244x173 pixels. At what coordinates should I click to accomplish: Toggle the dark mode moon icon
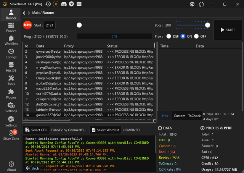tap(192, 4)
